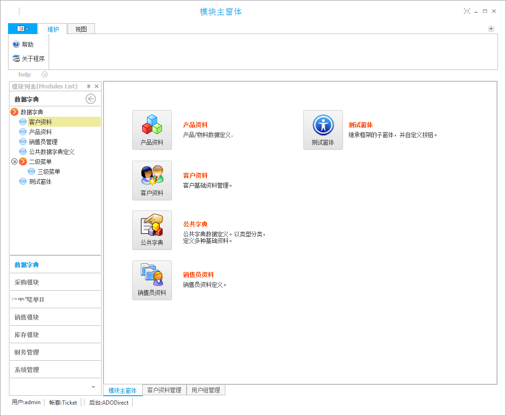The height and width of the screenshot is (416, 506).
Task: Toggle full-screen mode in the title bar
Action: pos(467,11)
